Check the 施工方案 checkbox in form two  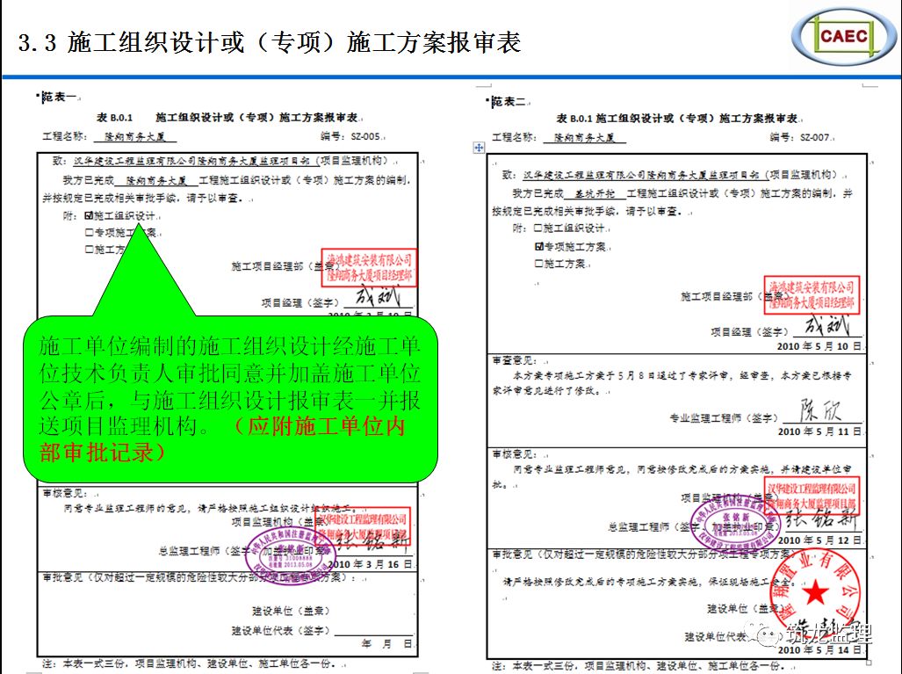538,264
